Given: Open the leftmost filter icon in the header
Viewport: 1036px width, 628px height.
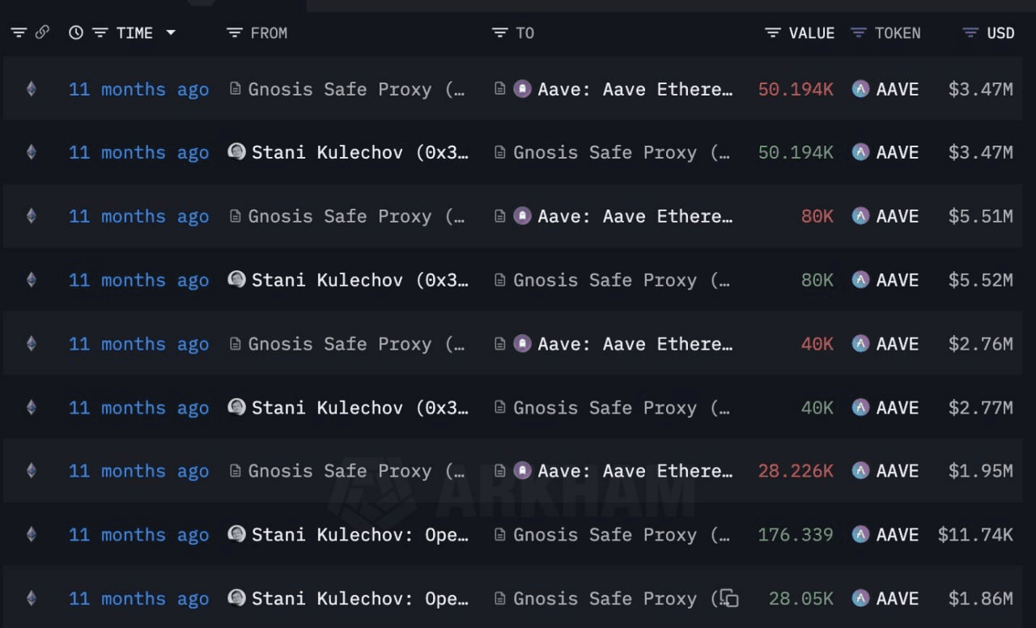Looking at the screenshot, I should pos(18,32).
